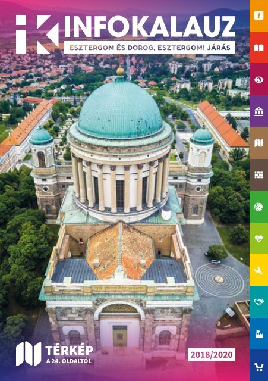Click the teal handshake icon

pyautogui.click(x=258, y=302)
